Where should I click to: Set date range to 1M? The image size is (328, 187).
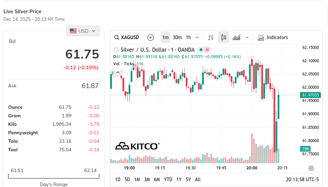pyautogui.click(x=137, y=180)
